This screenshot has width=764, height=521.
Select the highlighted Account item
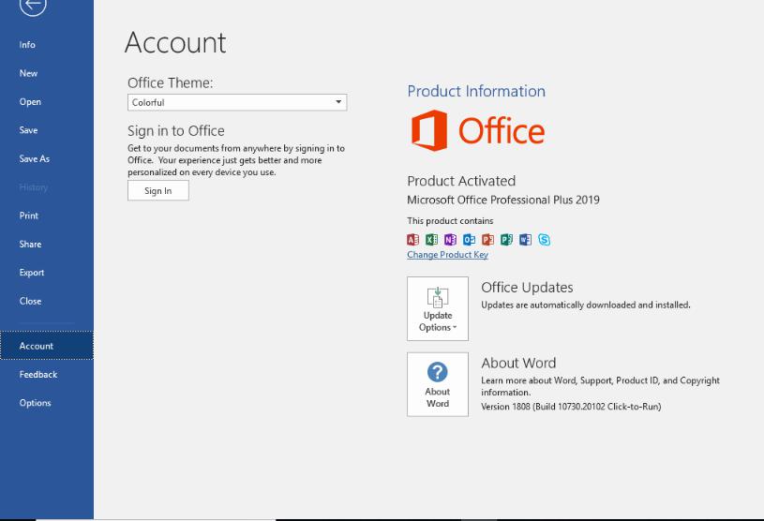coord(47,346)
